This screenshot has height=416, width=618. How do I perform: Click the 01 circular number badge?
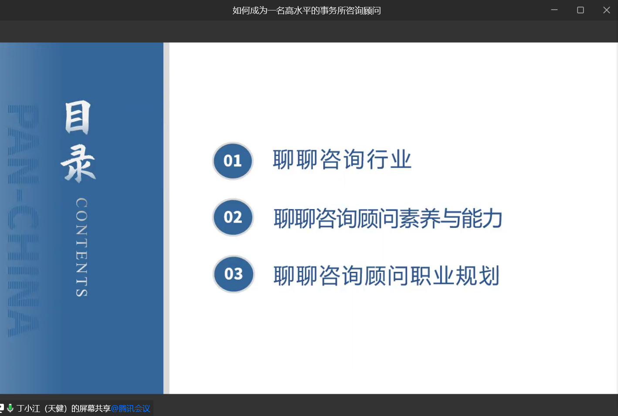[233, 161]
